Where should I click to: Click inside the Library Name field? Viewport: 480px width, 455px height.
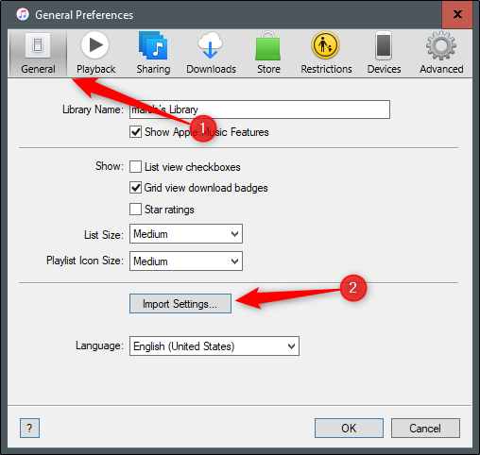tap(260, 110)
